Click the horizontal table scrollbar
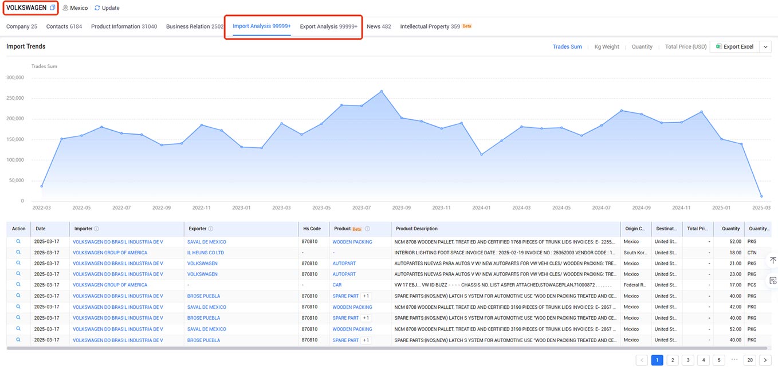 point(387,348)
